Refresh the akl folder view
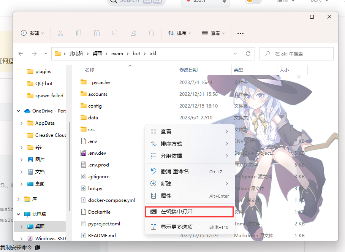This screenshot has width=345, height=252. click(x=248, y=54)
